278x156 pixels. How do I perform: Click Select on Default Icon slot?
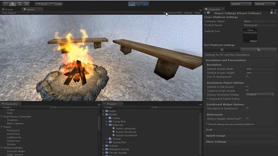253,41
